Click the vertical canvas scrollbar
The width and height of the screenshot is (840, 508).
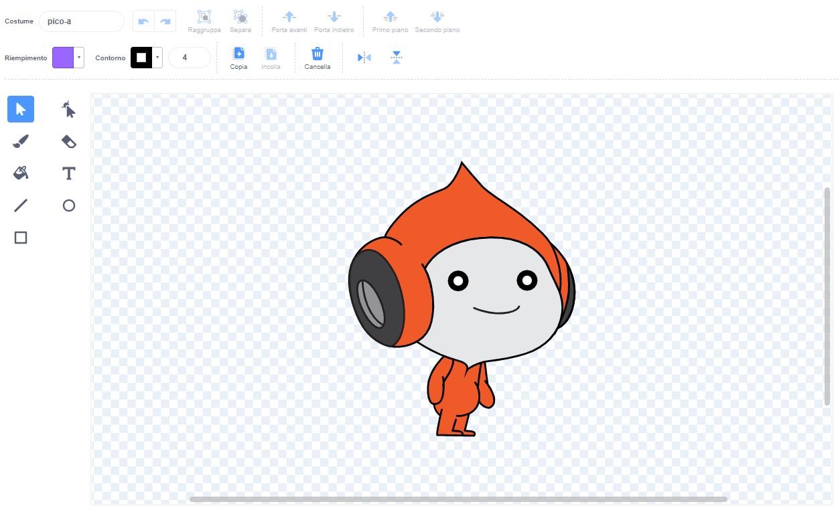(x=827, y=297)
